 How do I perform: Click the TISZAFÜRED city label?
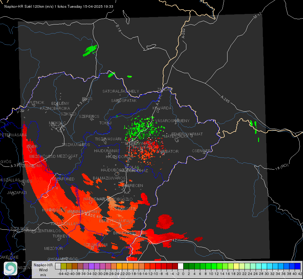pos(63,179)
